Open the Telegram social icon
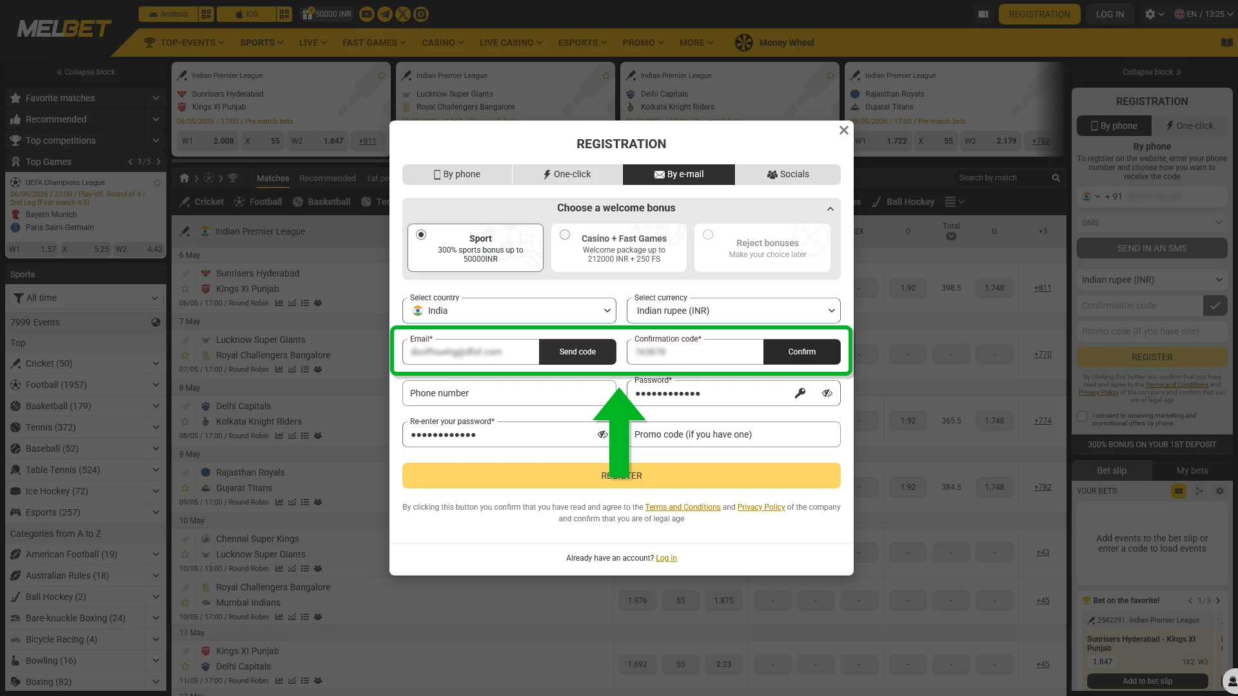This screenshot has height=696, width=1238. pyautogui.click(x=385, y=14)
